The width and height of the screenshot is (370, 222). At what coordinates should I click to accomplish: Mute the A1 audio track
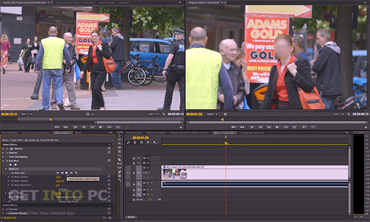pyautogui.click(x=148, y=183)
